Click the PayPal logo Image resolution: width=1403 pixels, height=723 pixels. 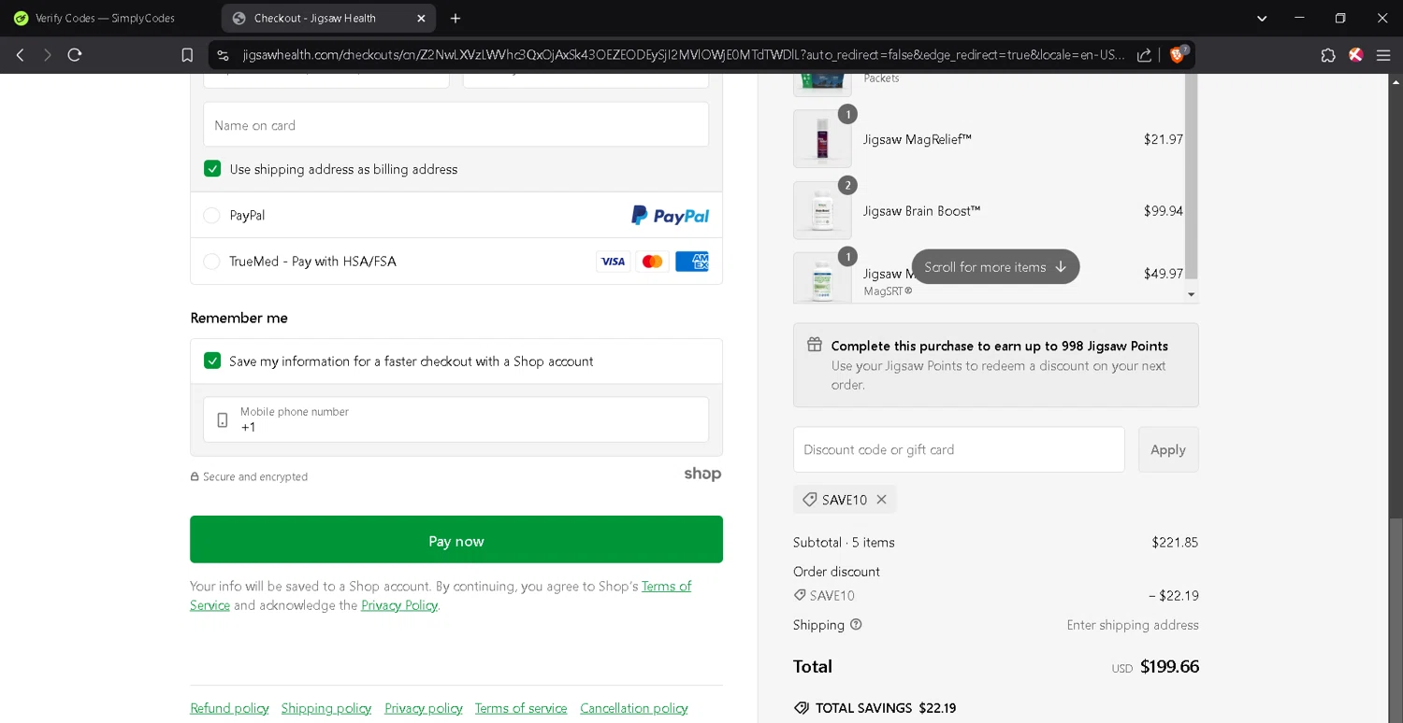[x=670, y=216]
